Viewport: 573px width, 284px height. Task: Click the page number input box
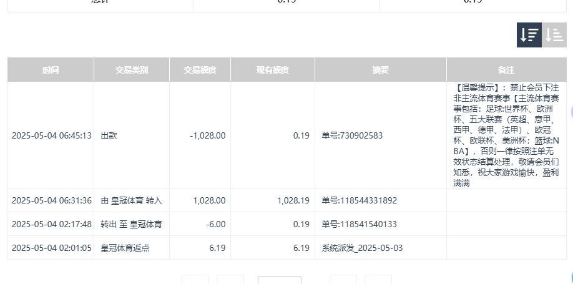tap(279, 280)
